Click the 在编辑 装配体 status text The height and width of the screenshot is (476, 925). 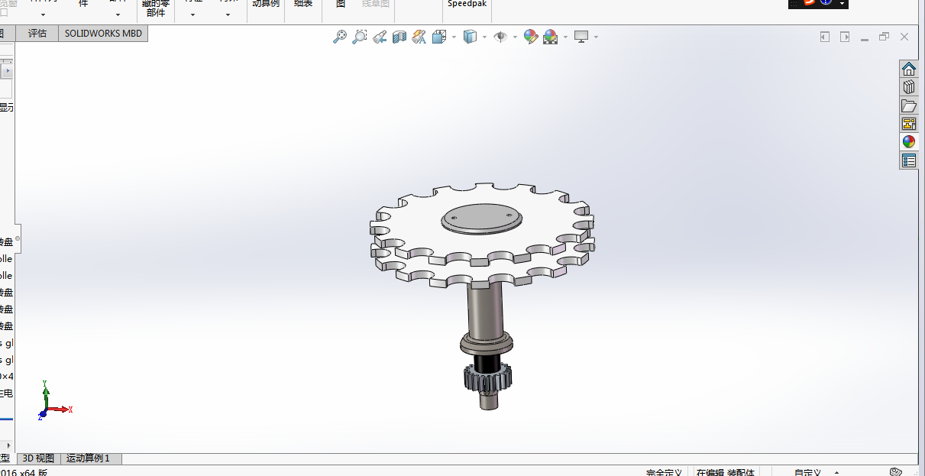click(x=725, y=472)
